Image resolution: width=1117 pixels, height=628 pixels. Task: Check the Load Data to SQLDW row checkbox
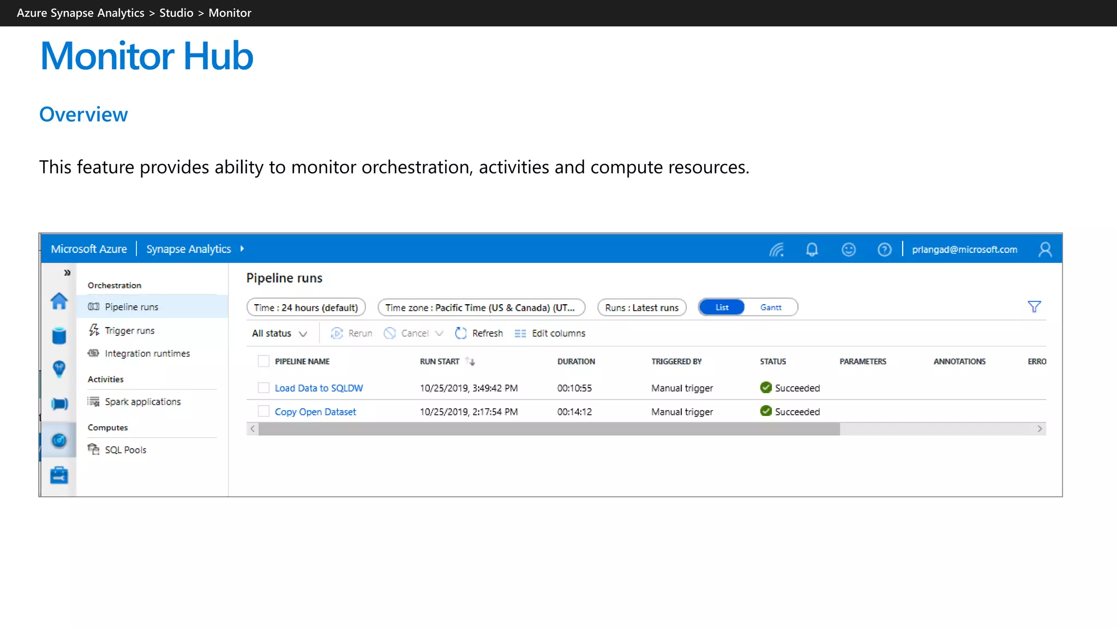click(x=263, y=388)
